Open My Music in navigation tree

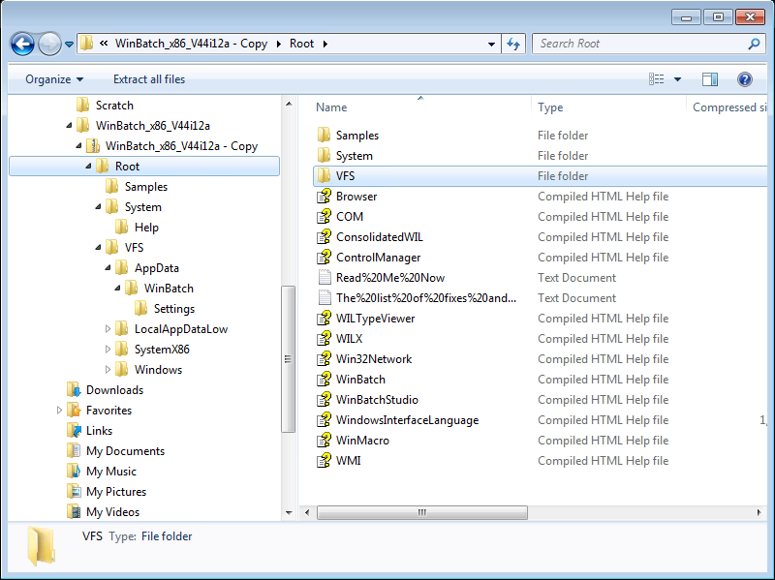(x=102, y=472)
